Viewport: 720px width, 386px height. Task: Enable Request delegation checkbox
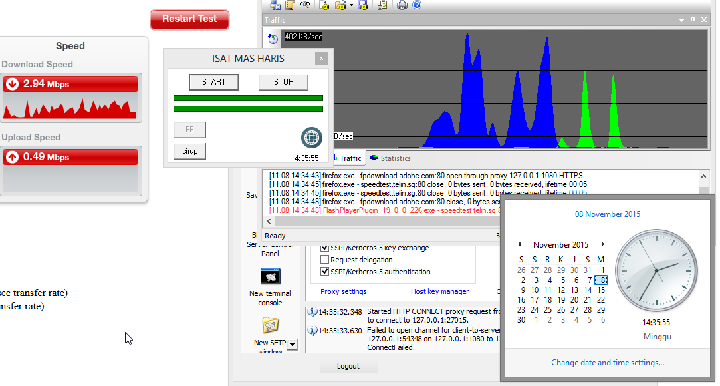pos(324,260)
